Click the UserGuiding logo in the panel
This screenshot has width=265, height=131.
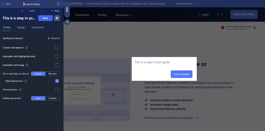click(x=31, y=4)
